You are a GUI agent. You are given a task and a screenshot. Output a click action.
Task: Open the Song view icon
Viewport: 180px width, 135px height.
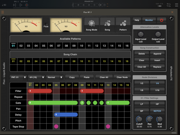click(x=107, y=25)
